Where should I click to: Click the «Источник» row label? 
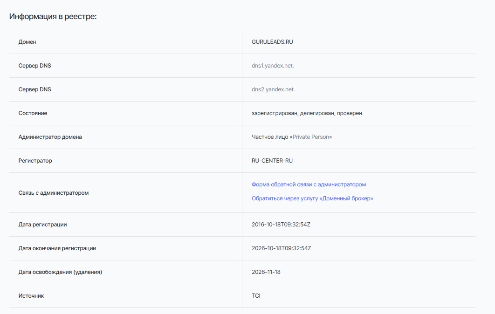(x=31, y=296)
